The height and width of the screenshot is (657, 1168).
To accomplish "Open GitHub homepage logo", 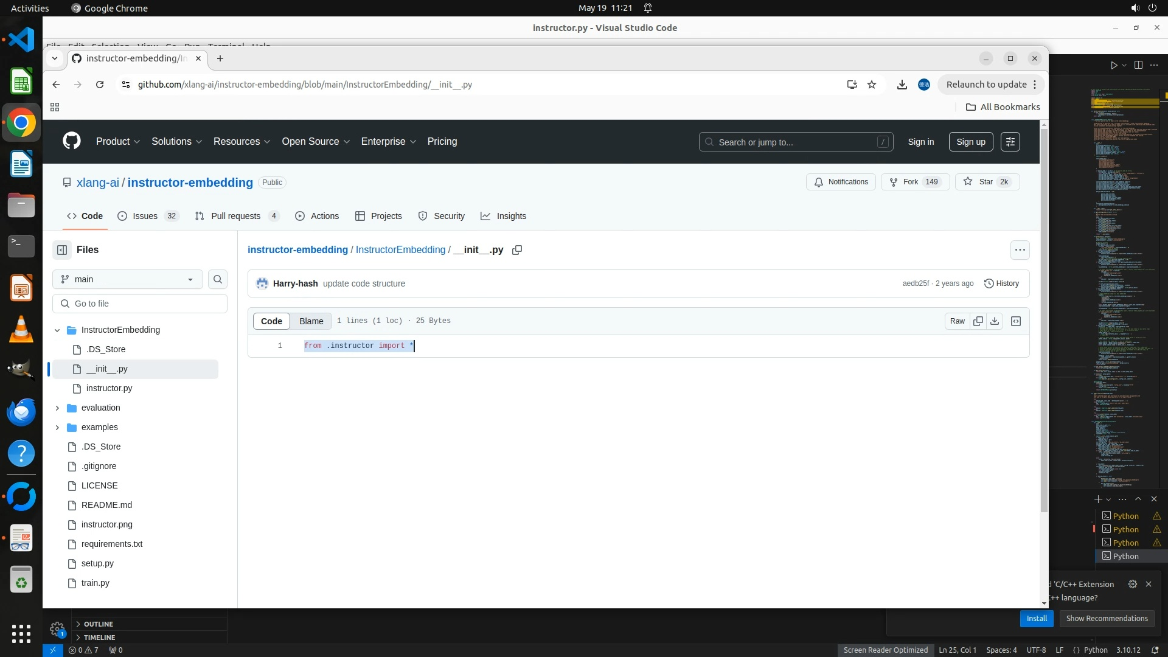I will pyautogui.click(x=72, y=141).
